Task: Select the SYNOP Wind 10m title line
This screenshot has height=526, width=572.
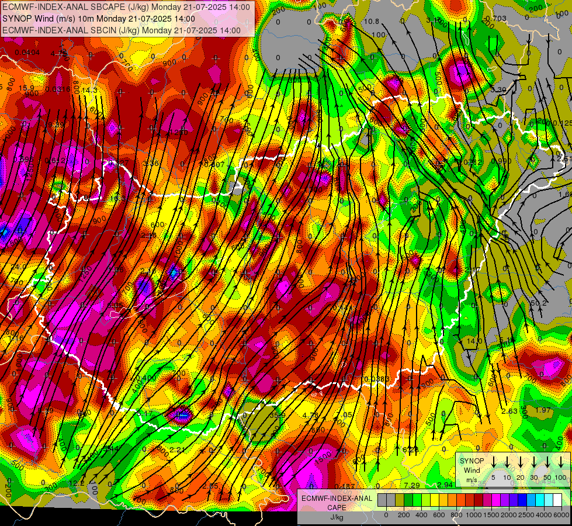Action: [99, 19]
